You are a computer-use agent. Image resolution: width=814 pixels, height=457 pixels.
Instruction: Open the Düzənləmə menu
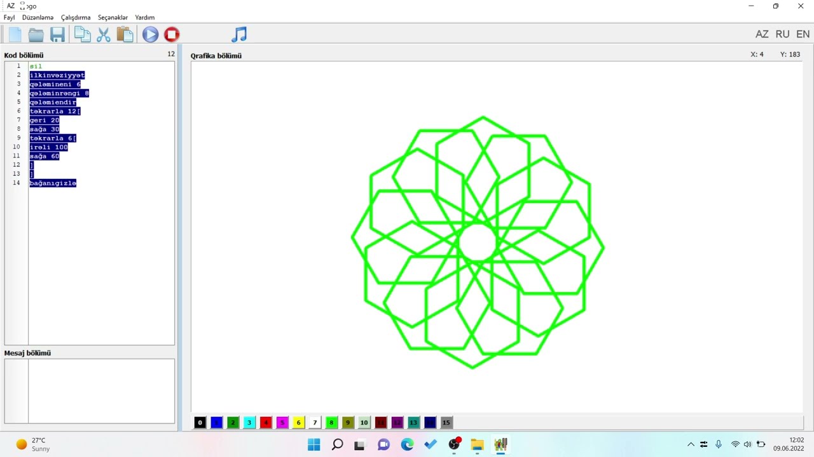coord(38,18)
